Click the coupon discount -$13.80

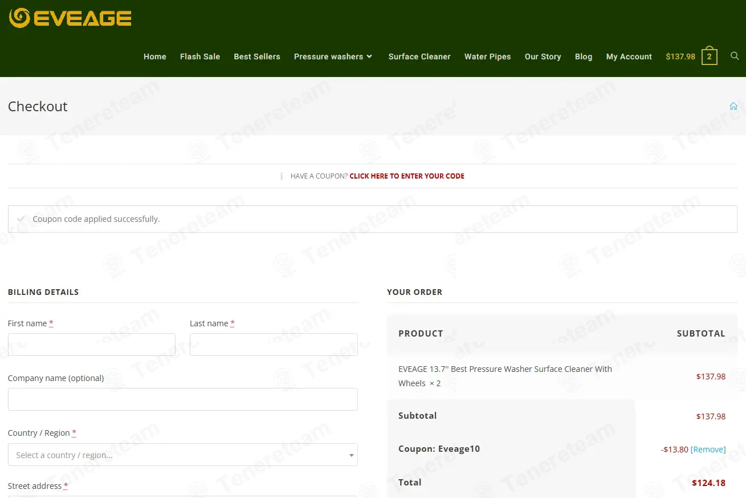click(675, 450)
